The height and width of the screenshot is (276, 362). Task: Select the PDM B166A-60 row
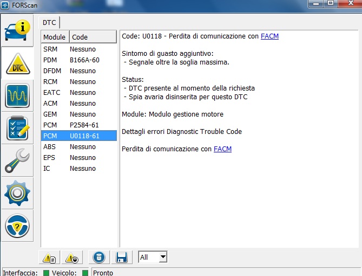point(79,60)
